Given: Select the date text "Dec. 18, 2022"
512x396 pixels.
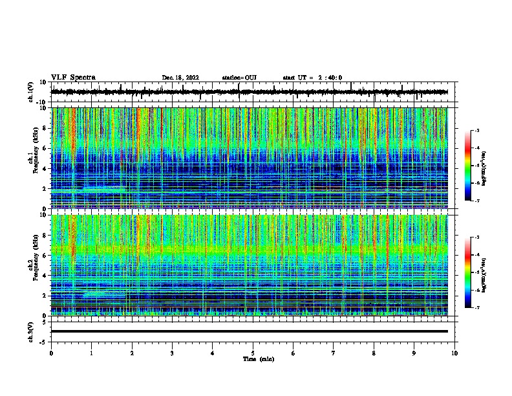Looking at the screenshot, I should point(180,78).
